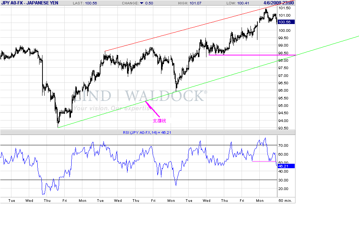Click the 4/6/2009 23:00 timestamp
Viewport: 359px width, 251px height.
point(278,3)
